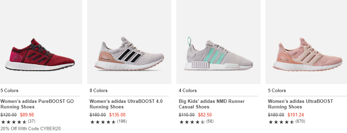Open Women's adidas PureBOOST GO Running Shoes link
347x133 pixels.
[x=37, y=104]
